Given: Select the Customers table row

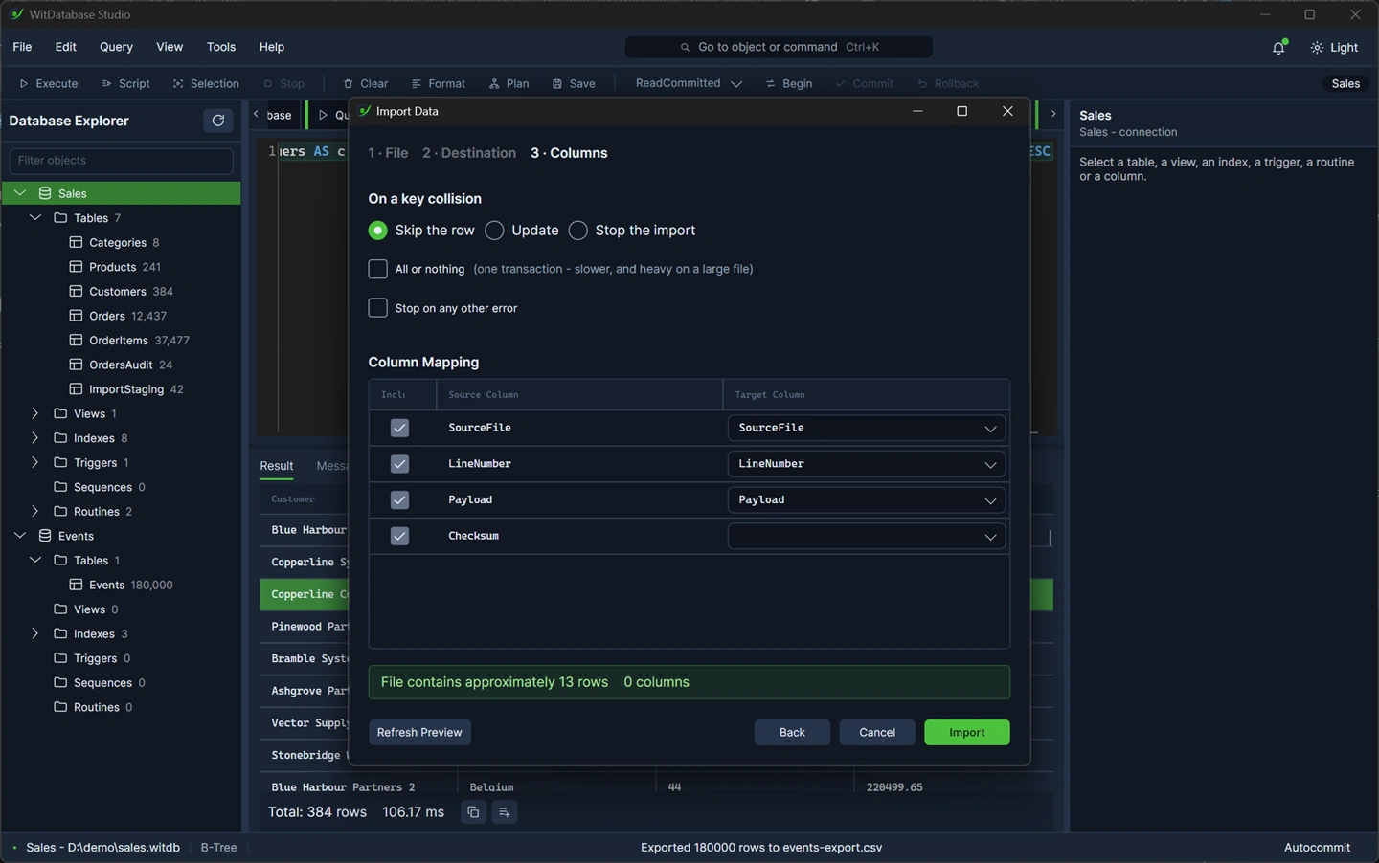Looking at the screenshot, I should click(x=121, y=291).
